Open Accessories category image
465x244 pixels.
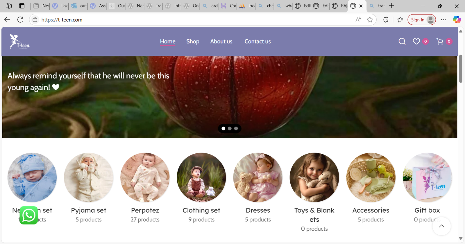371,177
